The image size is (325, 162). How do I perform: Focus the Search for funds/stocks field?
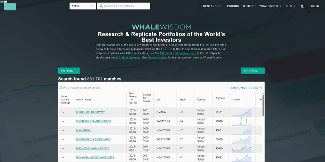(x=124, y=6)
